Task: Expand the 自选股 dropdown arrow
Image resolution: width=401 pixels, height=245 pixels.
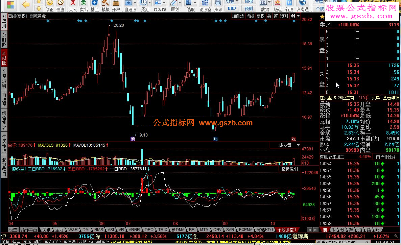Action: [134, 3]
